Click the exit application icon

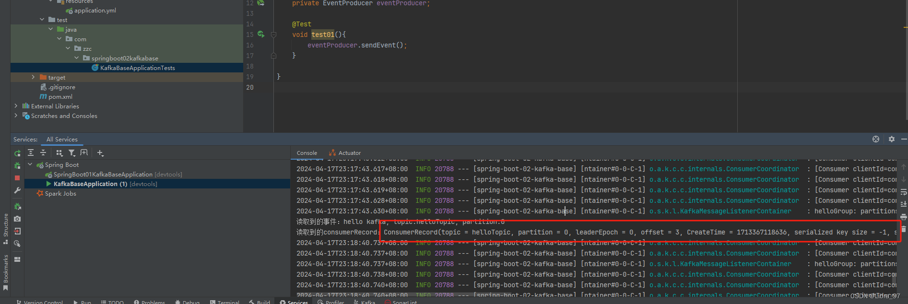tap(17, 231)
